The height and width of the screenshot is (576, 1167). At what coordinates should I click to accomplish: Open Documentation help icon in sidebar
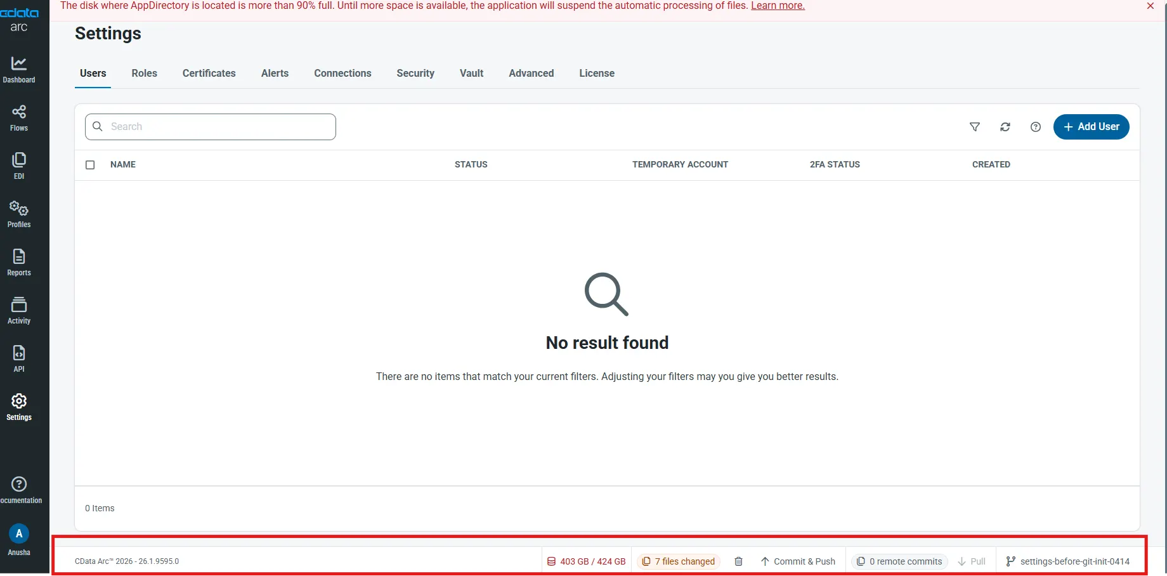pos(20,490)
